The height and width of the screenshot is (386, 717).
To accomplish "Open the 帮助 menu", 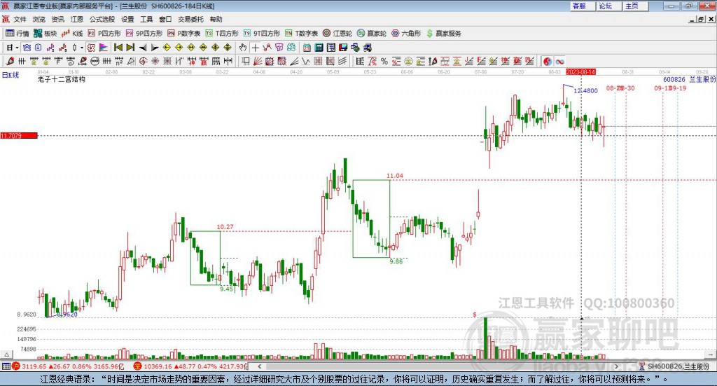I will point(216,19).
